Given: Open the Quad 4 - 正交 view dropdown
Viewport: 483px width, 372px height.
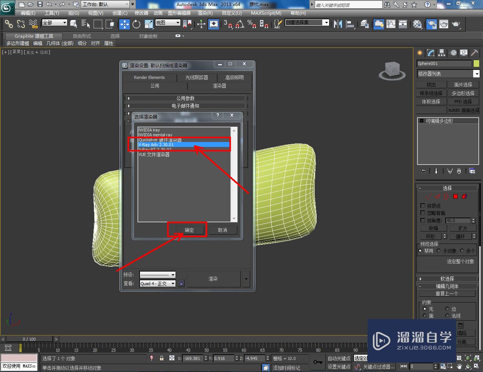Looking at the screenshot, I should pyautogui.click(x=157, y=284).
